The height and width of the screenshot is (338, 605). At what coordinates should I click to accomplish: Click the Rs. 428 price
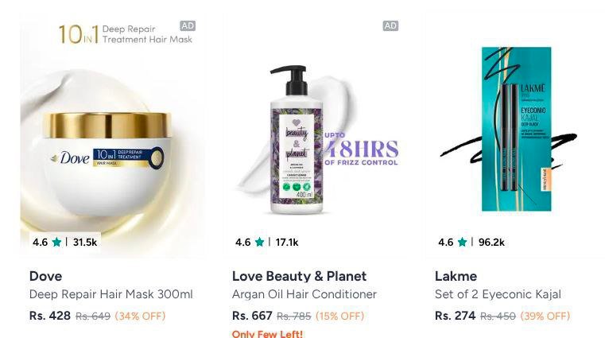pos(50,316)
